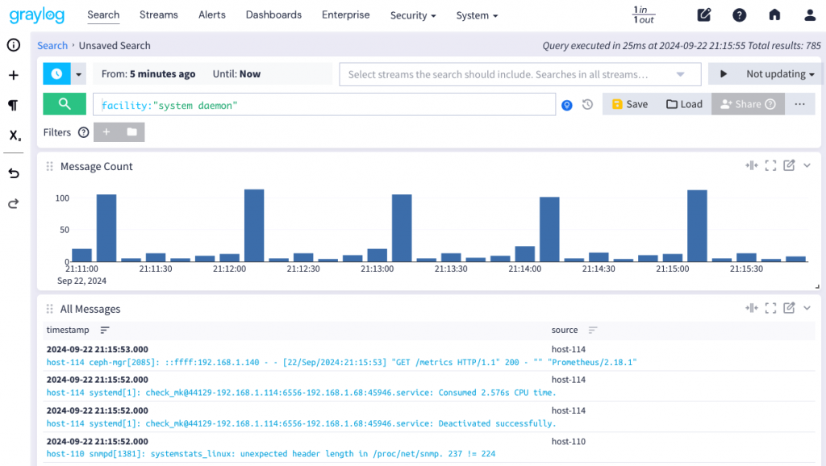Open the sidebar highlighting paragraph icon
Image resolution: width=826 pixels, height=466 pixels.
coord(14,106)
